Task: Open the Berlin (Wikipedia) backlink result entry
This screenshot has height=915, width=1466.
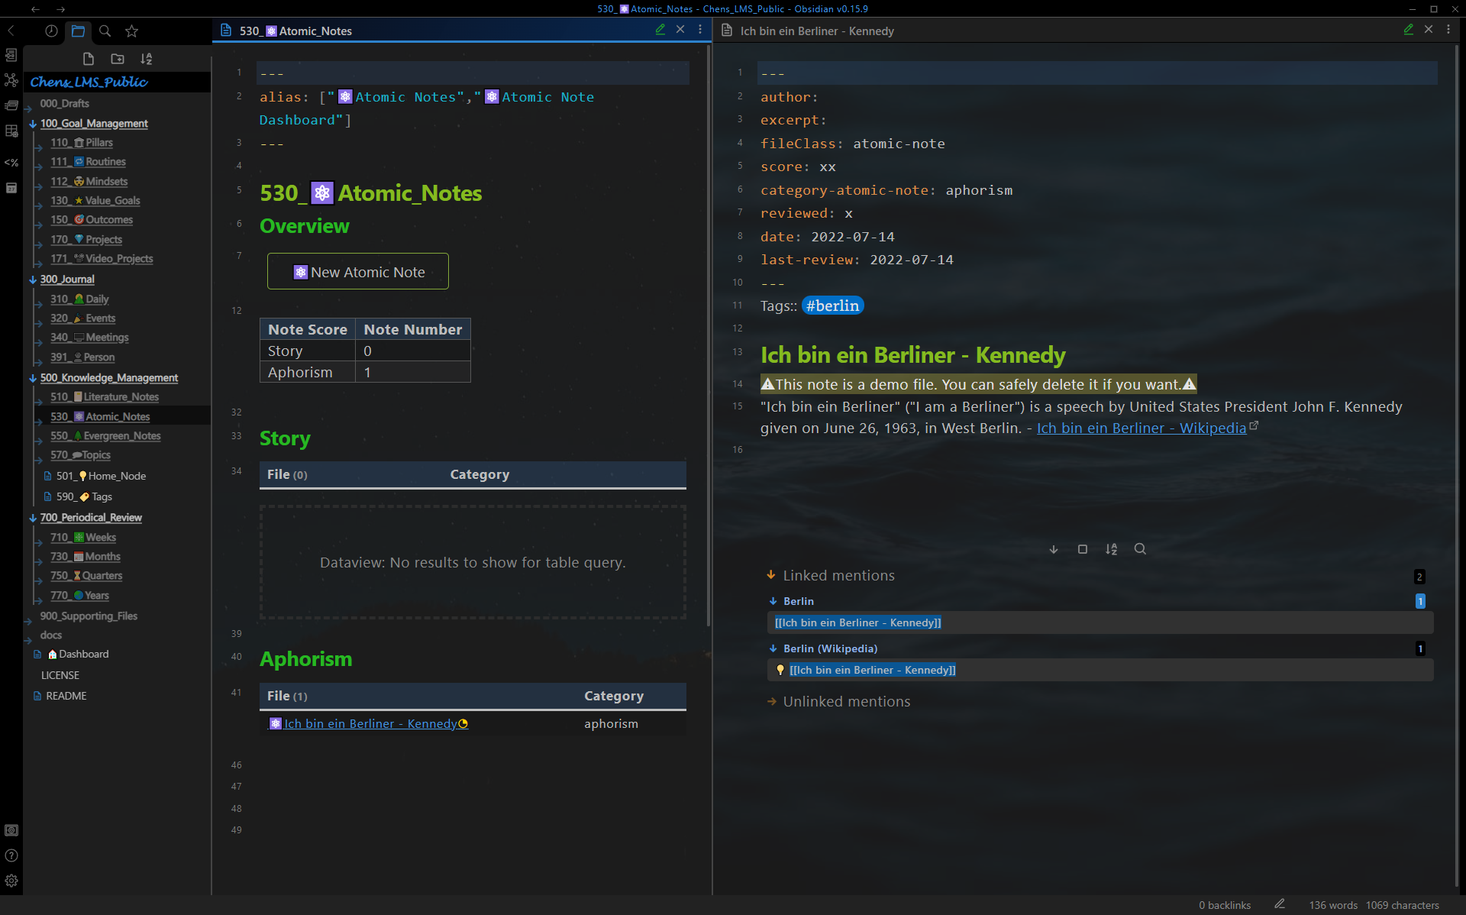Action: coord(1100,670)
